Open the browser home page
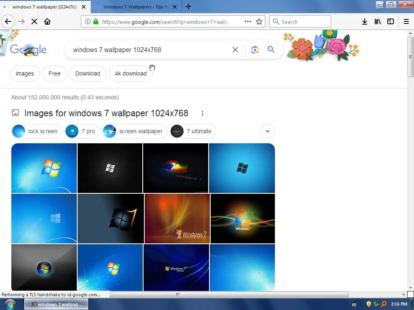The height and width of the screenshot is (310, 414). click(x=47, y=22)
